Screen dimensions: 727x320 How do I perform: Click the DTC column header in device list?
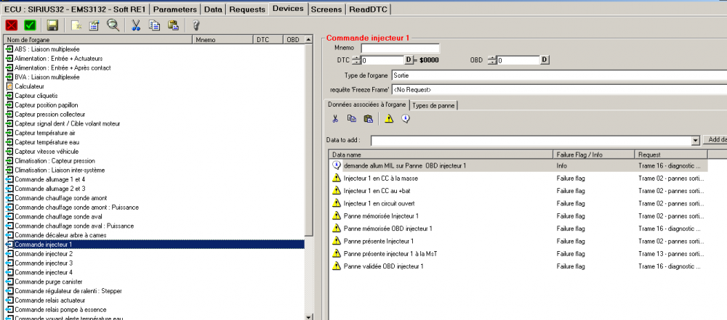tap(268, 40)
